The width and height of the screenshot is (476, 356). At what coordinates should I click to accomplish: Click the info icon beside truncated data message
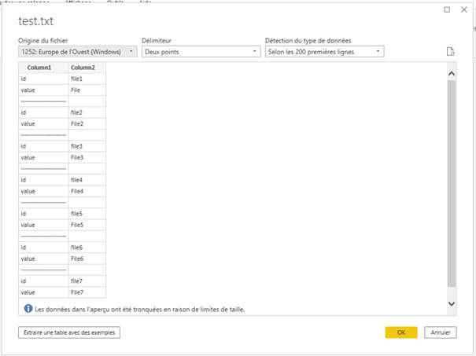(x=28, y=309)
